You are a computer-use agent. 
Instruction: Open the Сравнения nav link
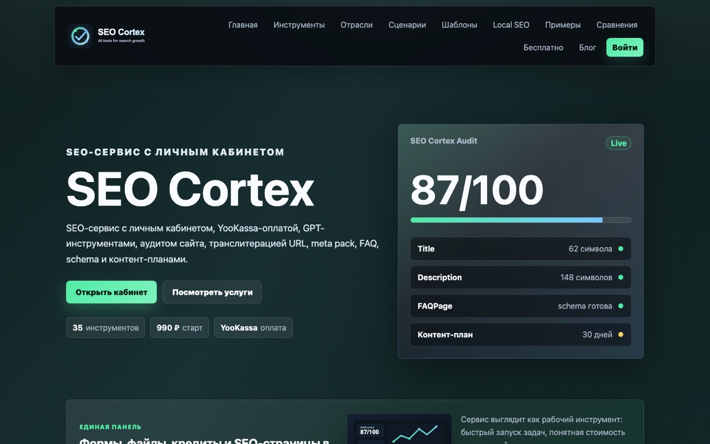(617, 25)
